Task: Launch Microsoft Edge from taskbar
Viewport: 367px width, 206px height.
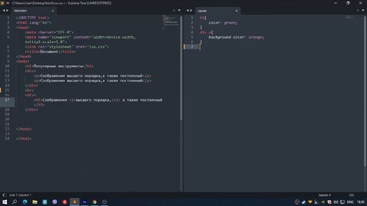Action: (x=25, y=202)
